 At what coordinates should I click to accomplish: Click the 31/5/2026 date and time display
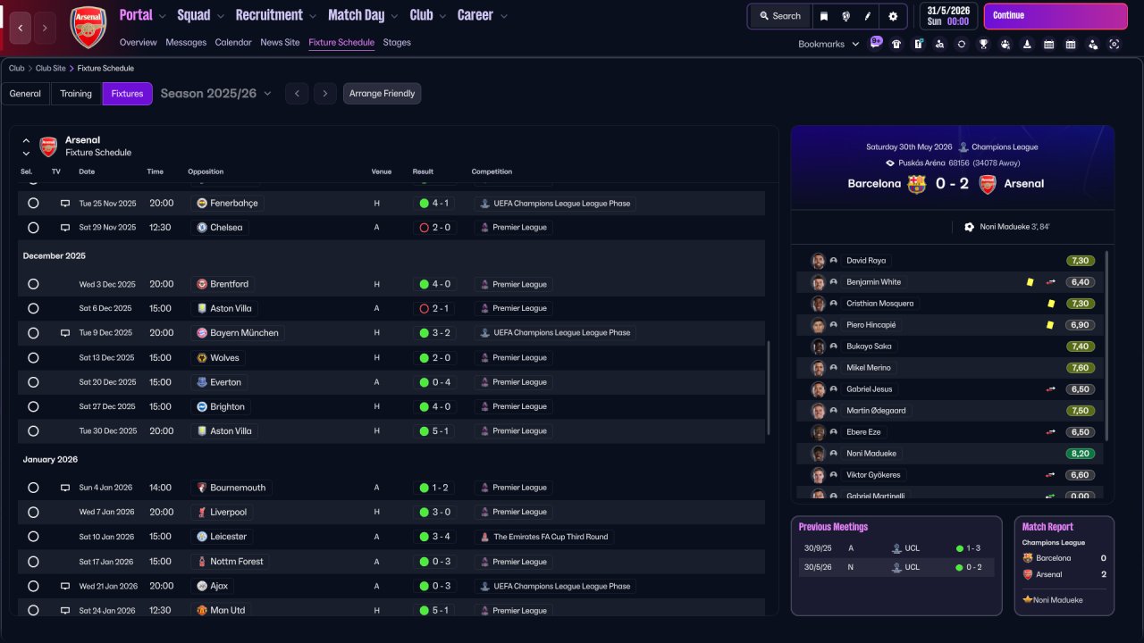[x=949, y=16]
